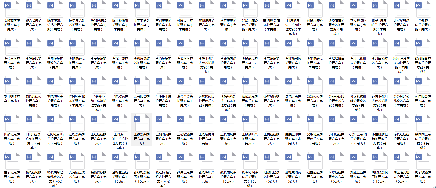This screenshot has height=188, width=436.
Task: Click the file name 余潇潇感护理方案(完成)
Action: point(98,177)
